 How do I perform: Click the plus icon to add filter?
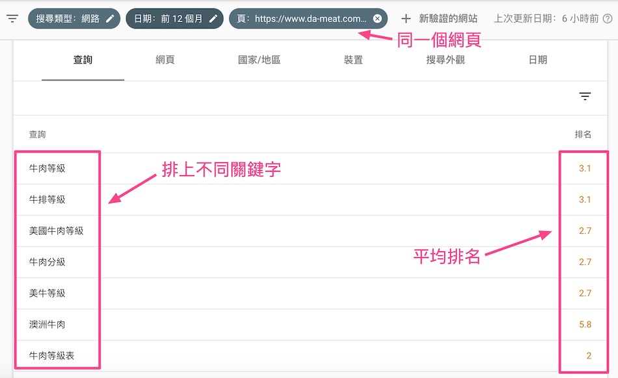tap(406, 18)
